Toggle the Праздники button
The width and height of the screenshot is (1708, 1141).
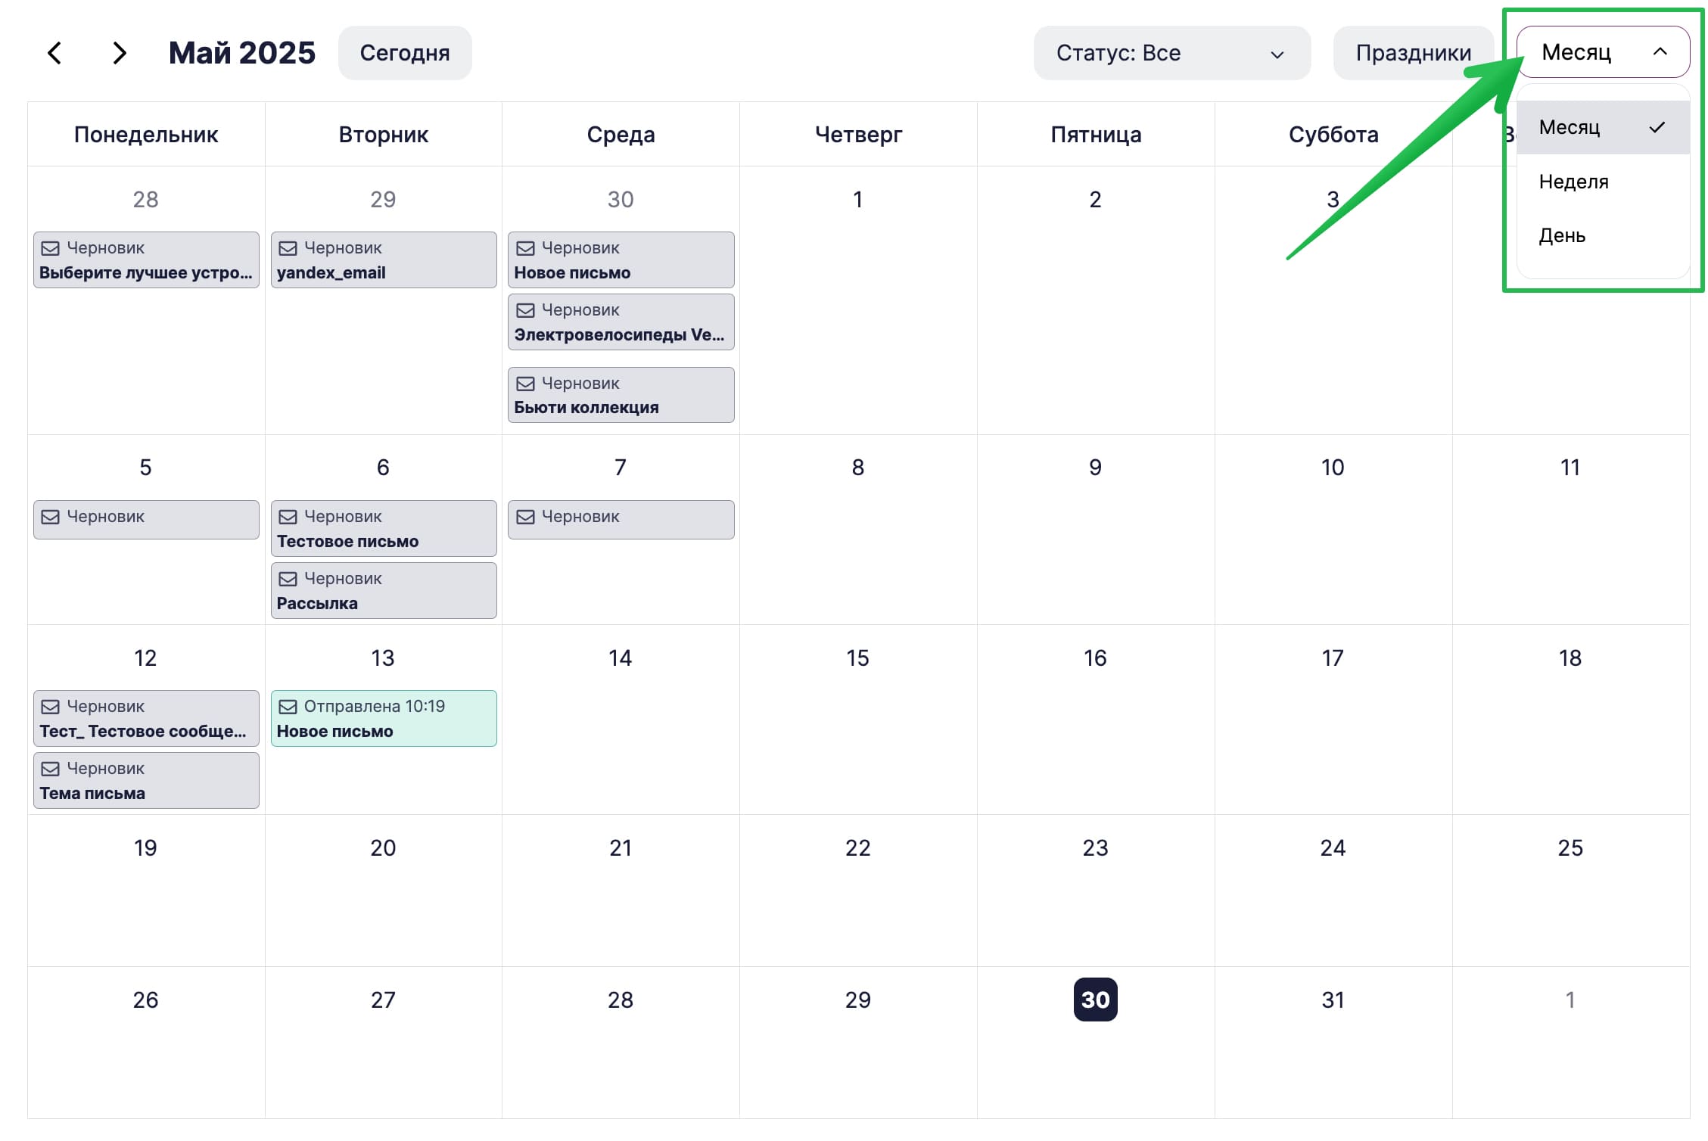1413,53
